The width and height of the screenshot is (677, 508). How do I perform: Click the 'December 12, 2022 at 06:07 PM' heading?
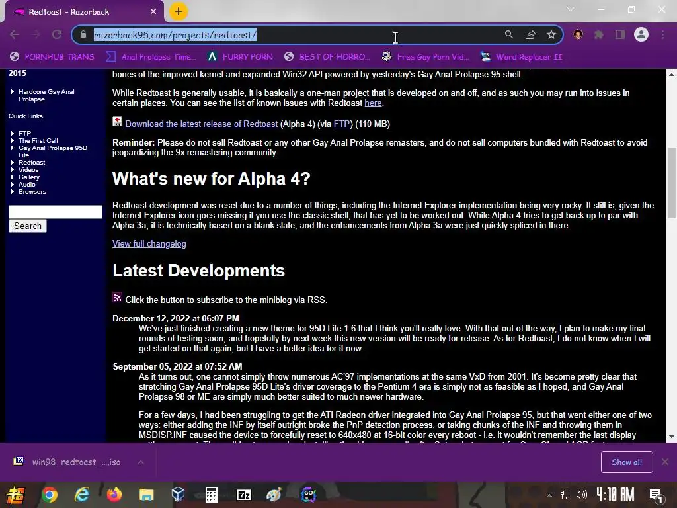pos(176,318)
